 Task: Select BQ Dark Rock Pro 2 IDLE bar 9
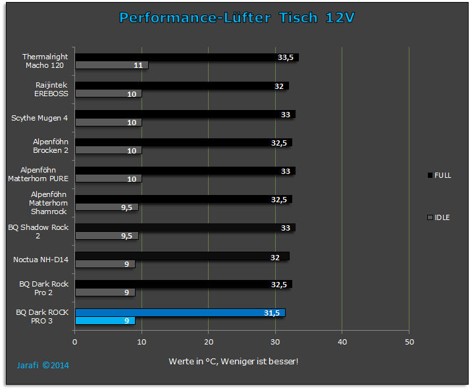coord(105,292)
